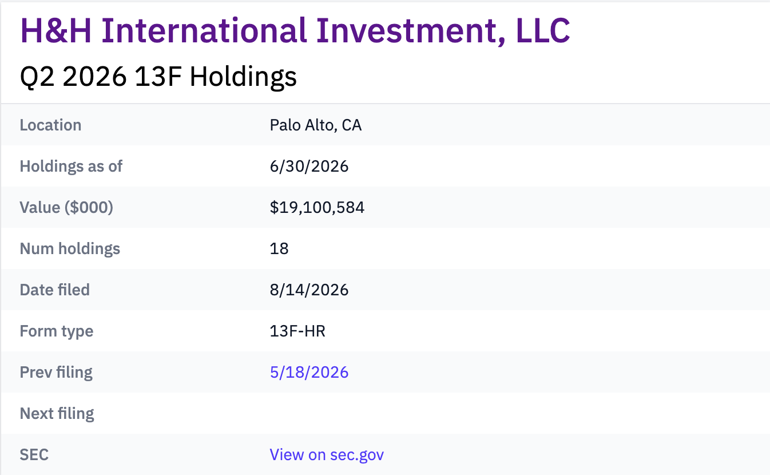Click the Palo Alto, CA location value
The height and width of the screenshot is (475, 770).
[x=316, y=125]
